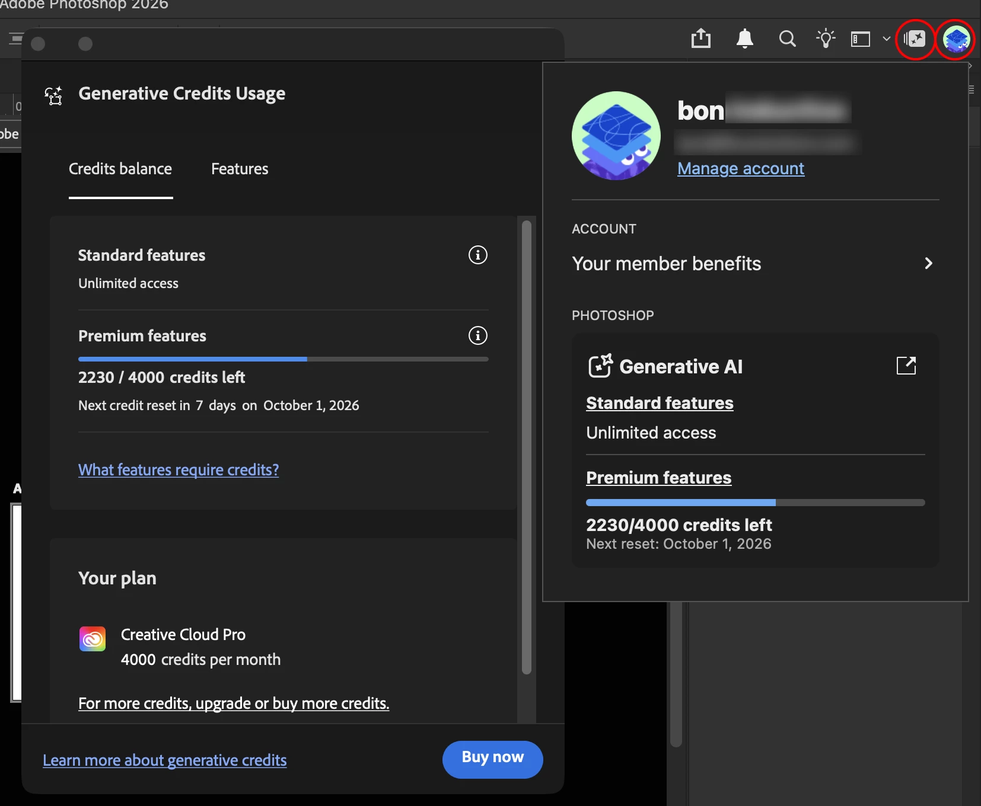Open What features require credits link
This screenshot has height=806, width=981.
179,470
